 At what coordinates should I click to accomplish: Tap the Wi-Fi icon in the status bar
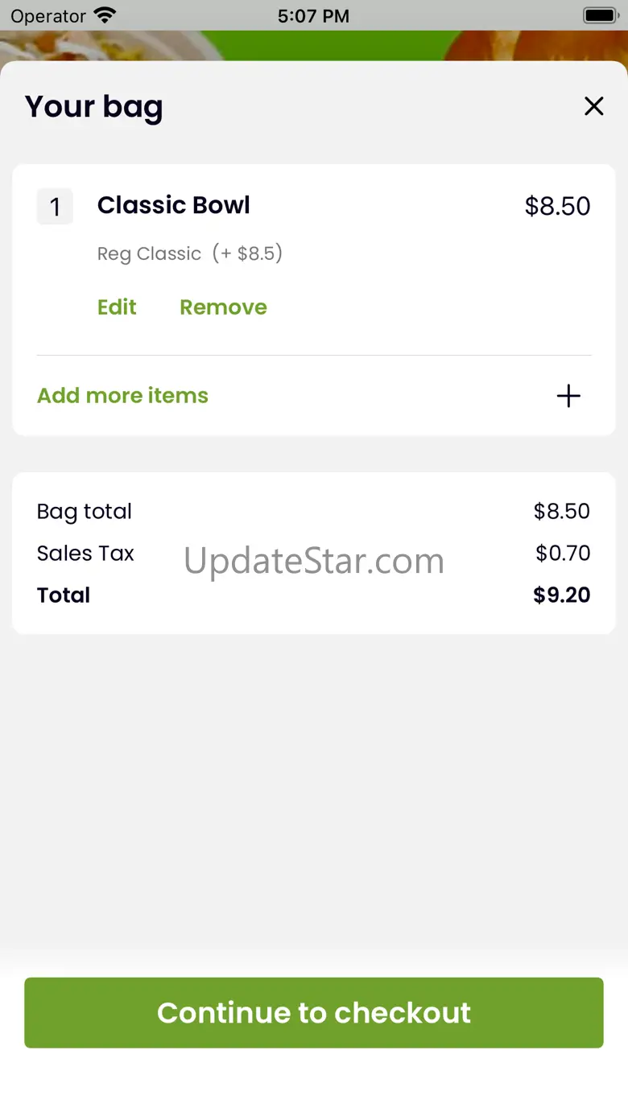[x=105, y=15]
